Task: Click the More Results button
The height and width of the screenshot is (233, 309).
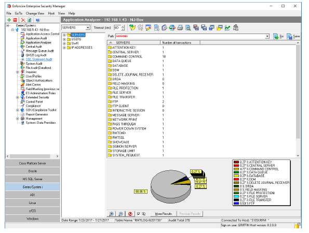Action: tap(164, 214)
